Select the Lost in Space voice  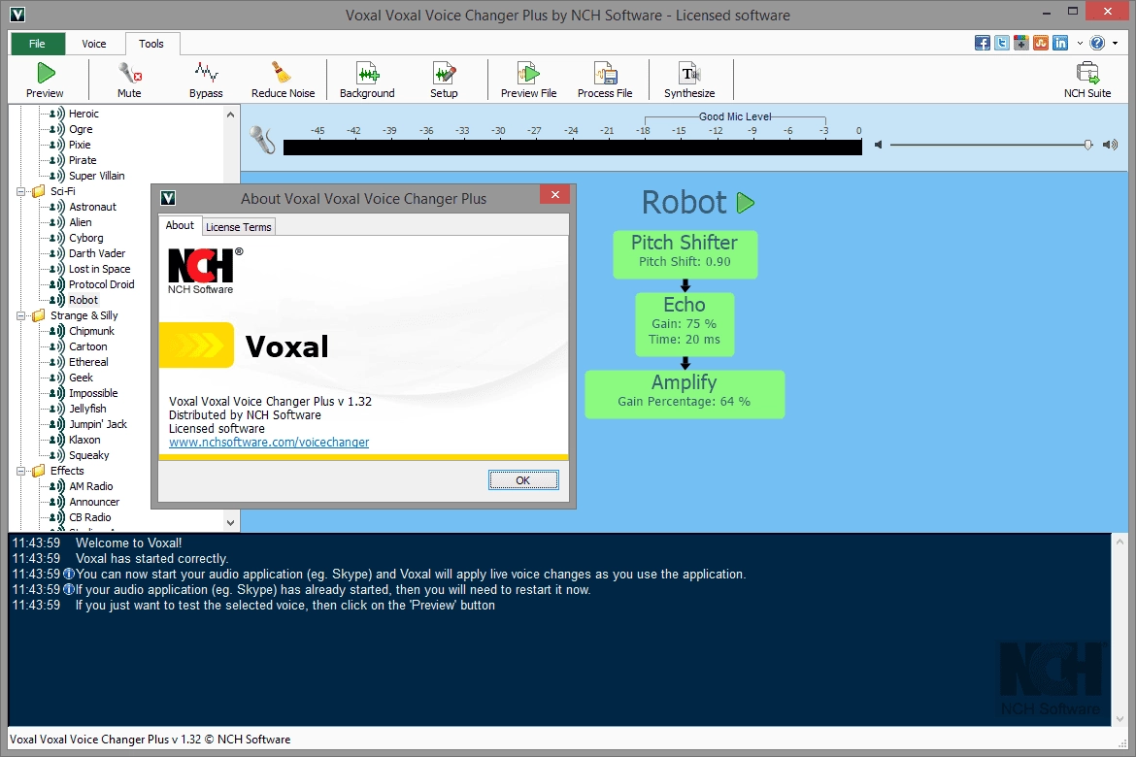pyautogui.click(x=99, y=269)
